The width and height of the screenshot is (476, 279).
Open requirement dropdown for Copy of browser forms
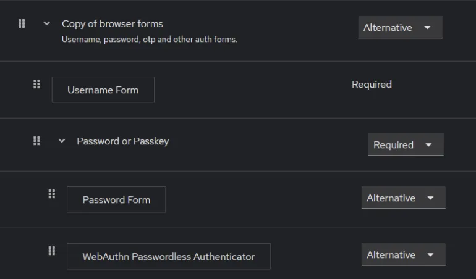tap(400, 27)
